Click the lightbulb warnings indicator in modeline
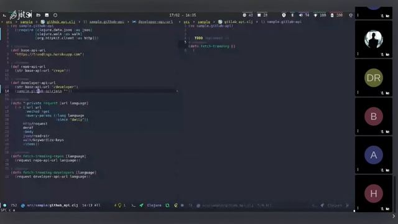 tap(119, 205)
